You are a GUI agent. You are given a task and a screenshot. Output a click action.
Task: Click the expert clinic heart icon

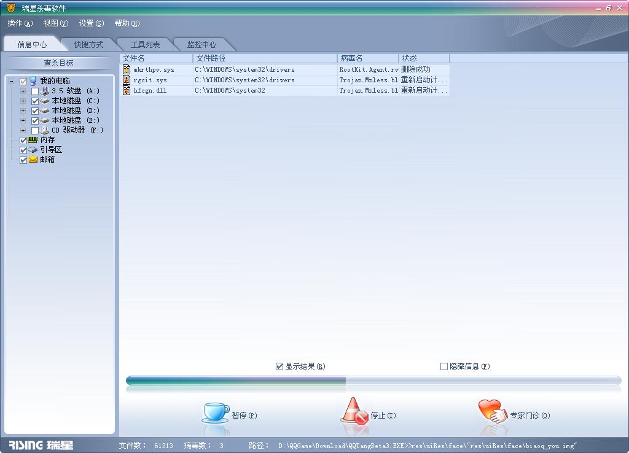pyautogui.click(x=493, y=411)
